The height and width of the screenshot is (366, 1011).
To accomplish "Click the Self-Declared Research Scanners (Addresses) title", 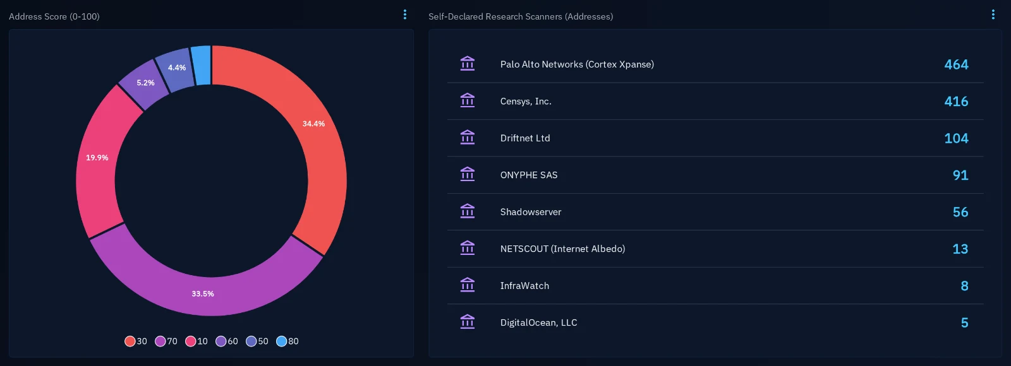I will coord(521,16).
